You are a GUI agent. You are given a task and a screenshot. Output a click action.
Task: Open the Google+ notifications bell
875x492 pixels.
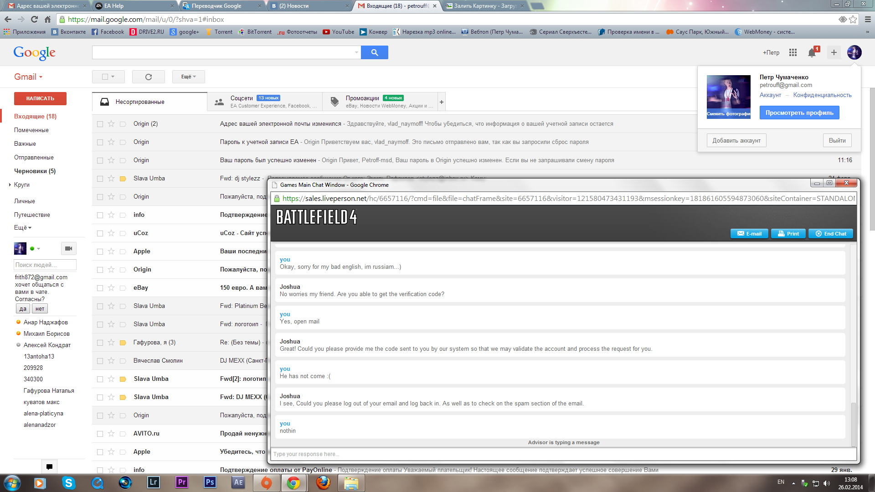coord(813,52)
